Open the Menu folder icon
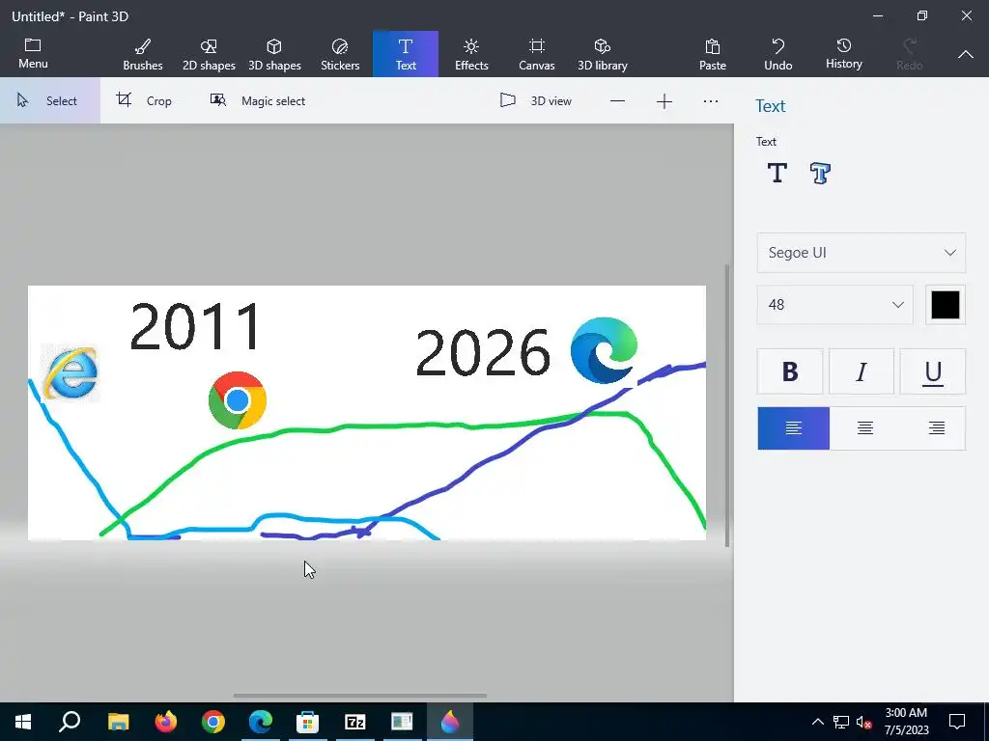The height and width of the screenshot is (741, 989). (x=33, y=54)
